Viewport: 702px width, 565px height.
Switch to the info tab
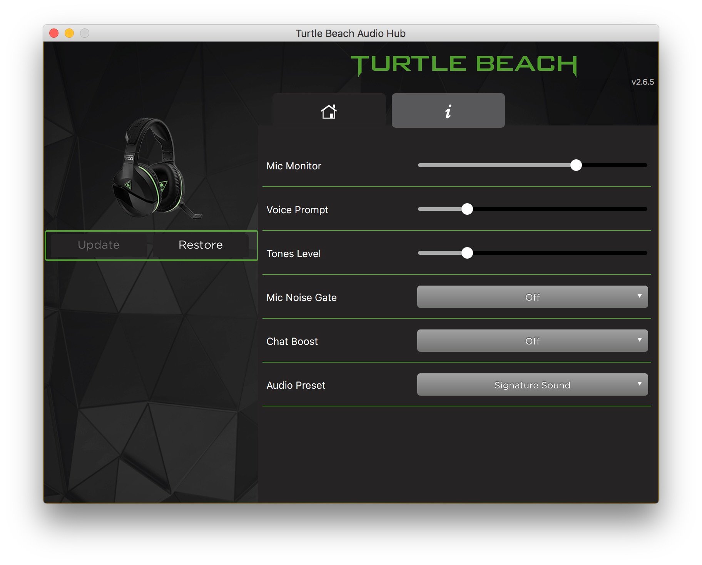tap(448, 110)
